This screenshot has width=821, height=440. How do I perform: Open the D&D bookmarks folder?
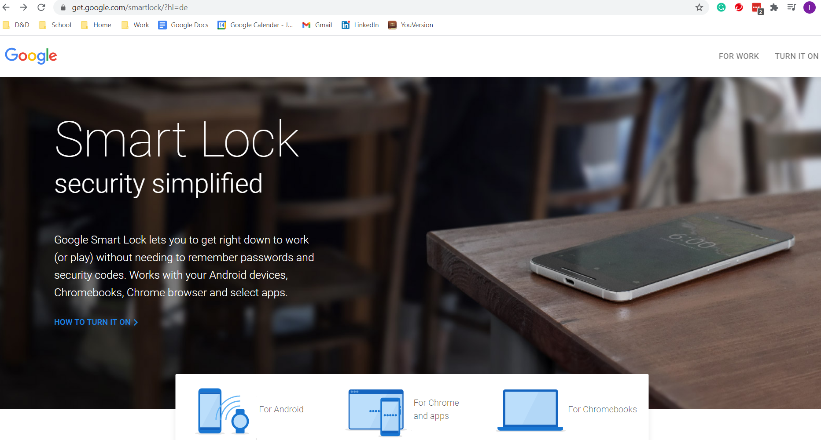[16, 25]
